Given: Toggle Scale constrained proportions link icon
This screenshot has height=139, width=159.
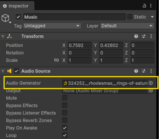Looking at the screenshot, I should (56, 60).
